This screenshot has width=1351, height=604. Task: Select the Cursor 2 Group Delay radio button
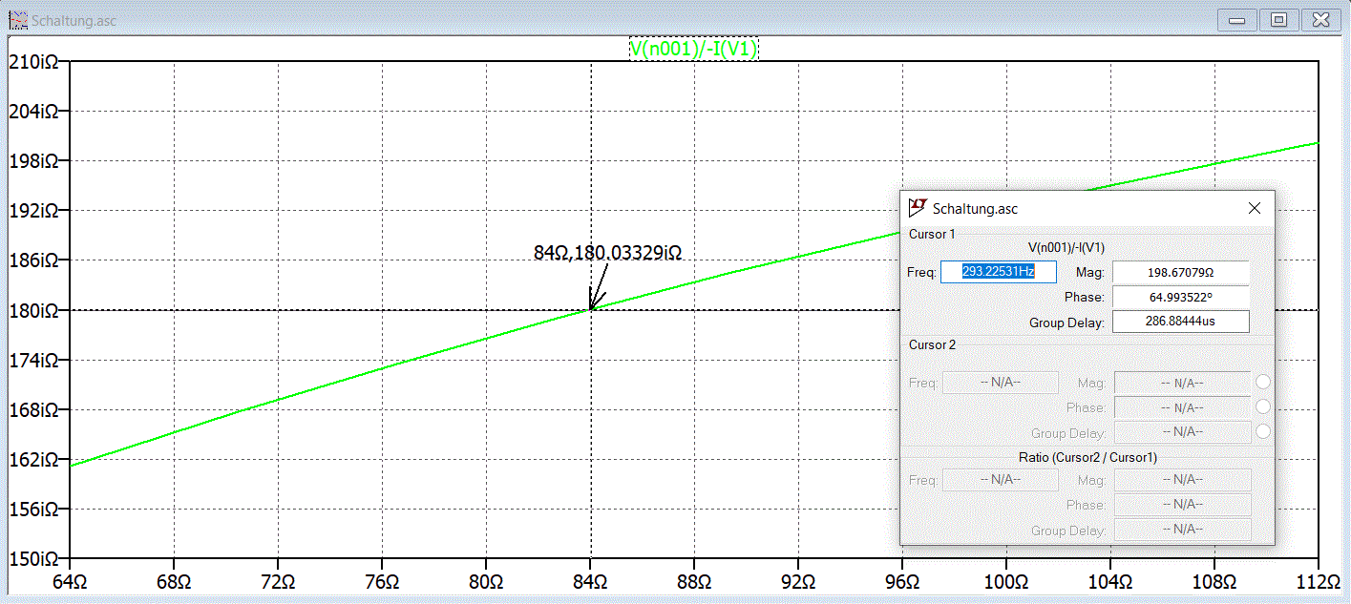click(x=1263, y=431)
